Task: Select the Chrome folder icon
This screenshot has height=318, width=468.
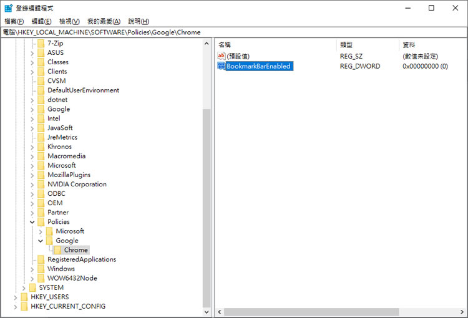Action: point(57,250)
